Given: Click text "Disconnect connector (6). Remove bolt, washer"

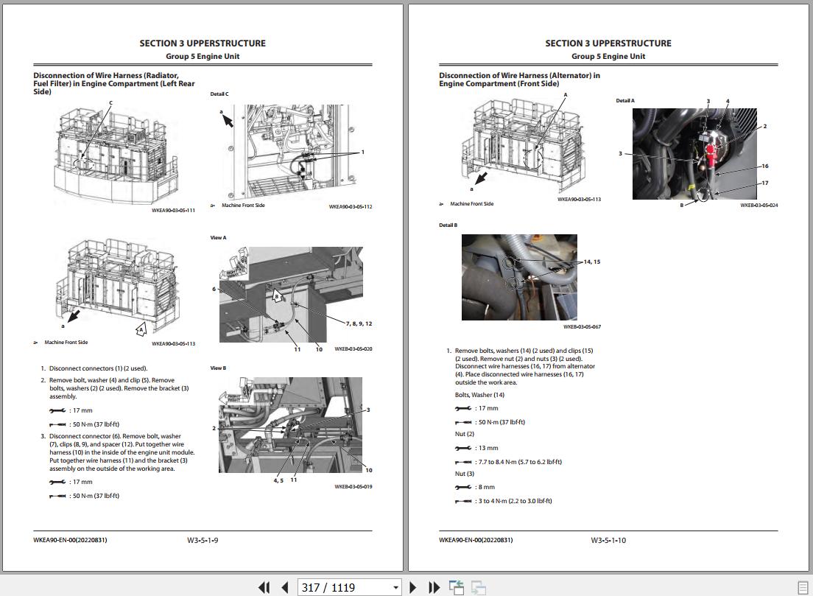Looking at the screenshot, I should 115,436.
